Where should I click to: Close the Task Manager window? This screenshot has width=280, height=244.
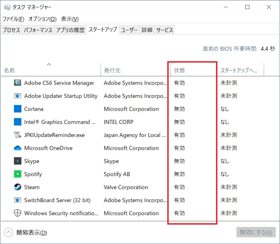tap(269, 7)
